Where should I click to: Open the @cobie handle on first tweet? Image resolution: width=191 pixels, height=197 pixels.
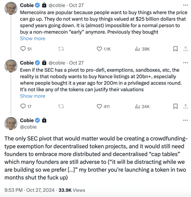click(x=57, y=5)
